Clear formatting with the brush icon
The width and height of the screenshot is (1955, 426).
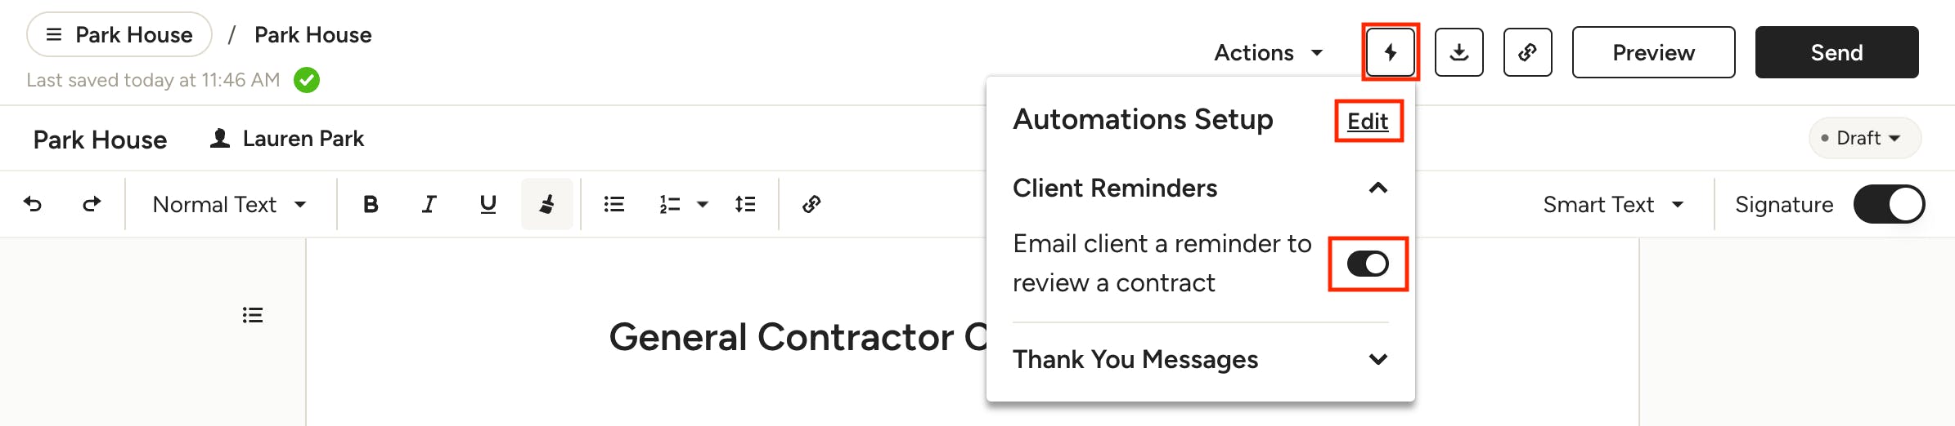(x=546, y=204)
